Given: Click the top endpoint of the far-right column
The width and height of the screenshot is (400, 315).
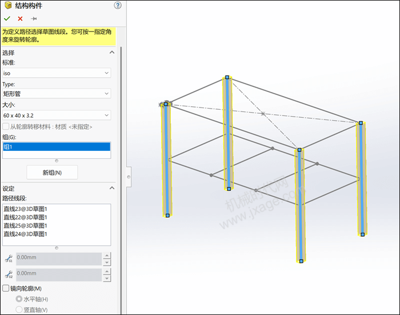Looking at the screenshot, I should [361, 123].
